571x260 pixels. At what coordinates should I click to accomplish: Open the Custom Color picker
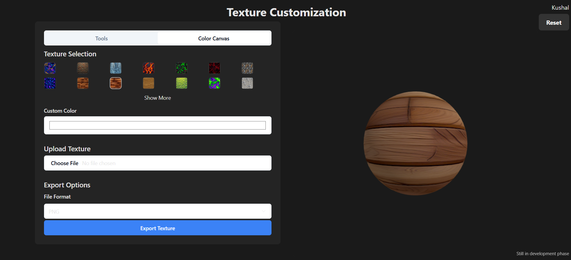tap(158, 125)
